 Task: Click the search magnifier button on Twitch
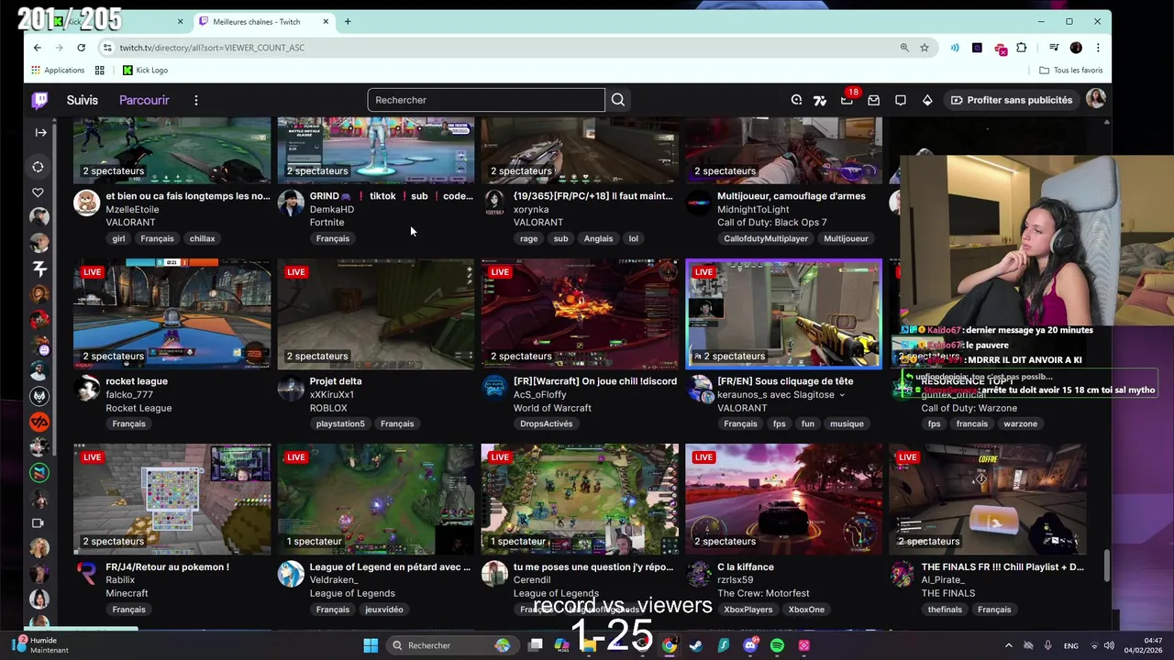[x=618, y=100]
